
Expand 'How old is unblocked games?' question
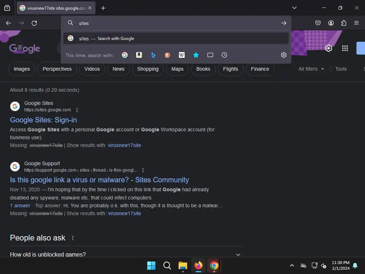[x=126, y=254]
